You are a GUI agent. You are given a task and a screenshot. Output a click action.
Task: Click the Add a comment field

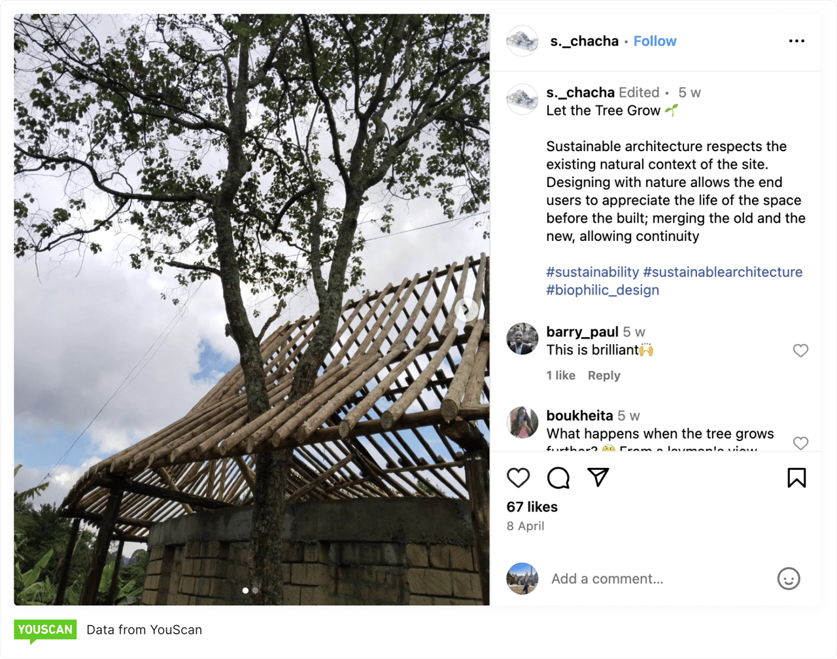[x=654, y=579]
